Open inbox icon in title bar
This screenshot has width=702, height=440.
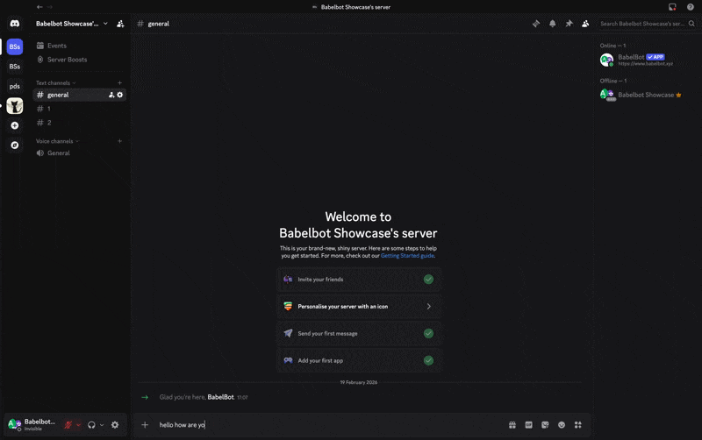pyautogui.click(x=672, y=7)
